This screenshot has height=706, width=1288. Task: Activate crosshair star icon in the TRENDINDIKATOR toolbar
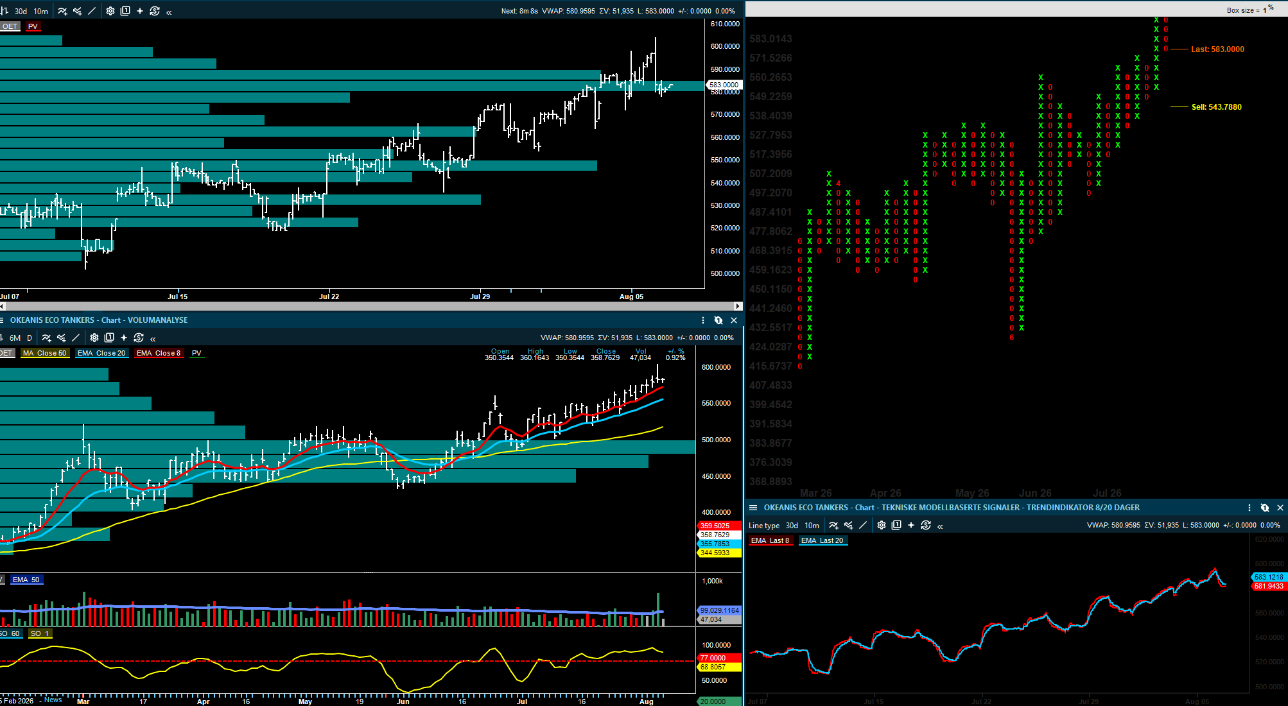coord(911,525)
